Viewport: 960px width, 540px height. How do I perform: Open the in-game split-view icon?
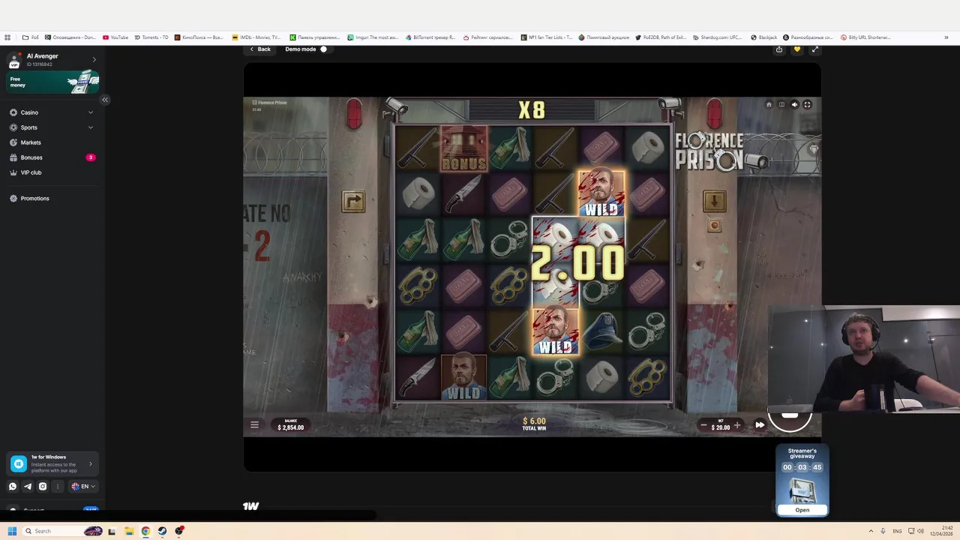coord(781,105)
